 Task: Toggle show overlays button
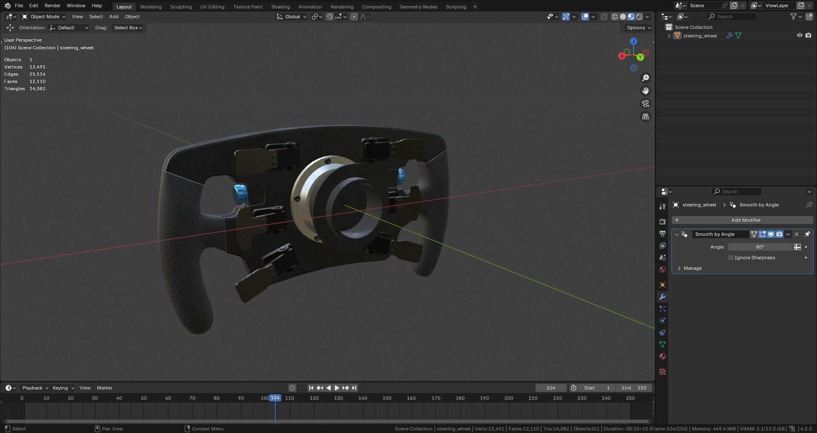pos(585,17)
